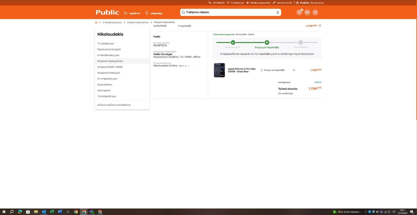This screenshot has height=215, width=417.
Task: Open the notification center icon
Action: click(x=412, y=212)
